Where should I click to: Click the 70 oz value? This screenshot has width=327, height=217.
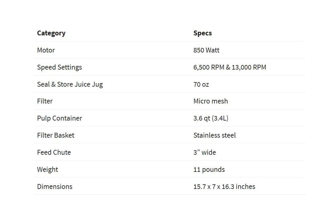point(201,85)
